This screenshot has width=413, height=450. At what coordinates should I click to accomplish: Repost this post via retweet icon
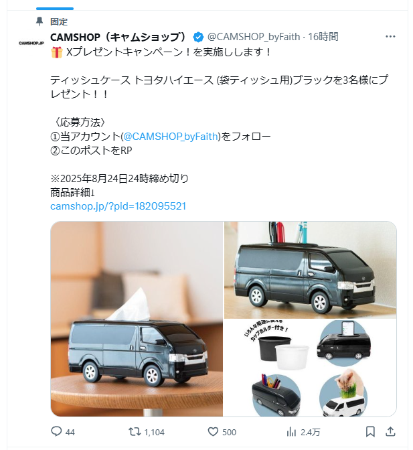coord(135,431)
